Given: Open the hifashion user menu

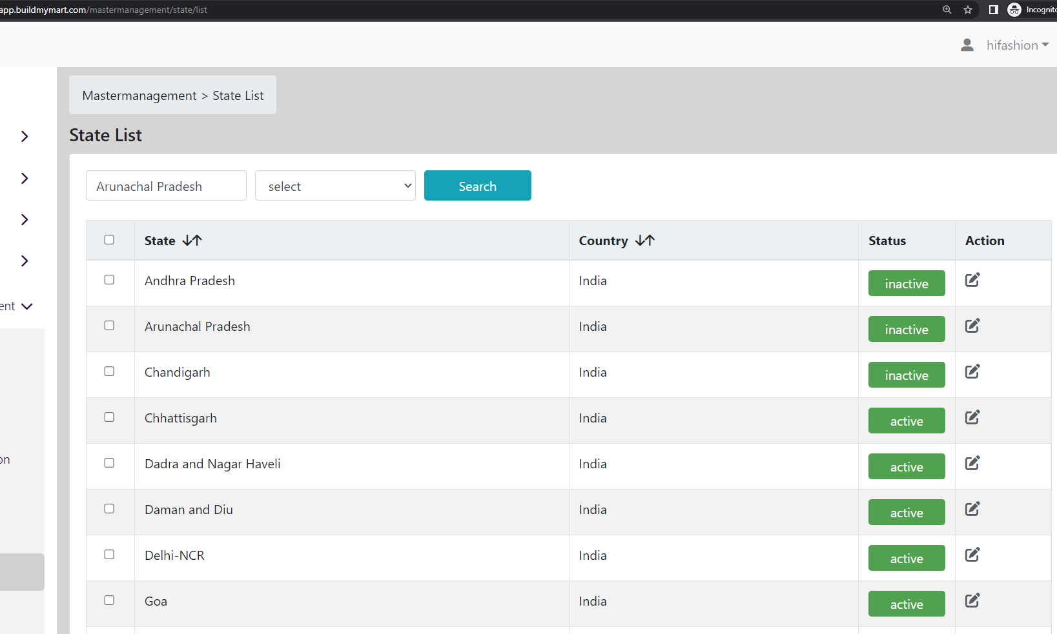Looking at the screenshot, I should point(1017,45).
